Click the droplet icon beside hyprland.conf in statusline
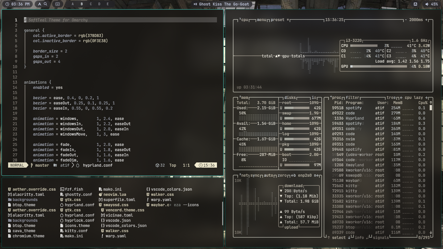Viewport: 443px width, 249px height. 78,165
